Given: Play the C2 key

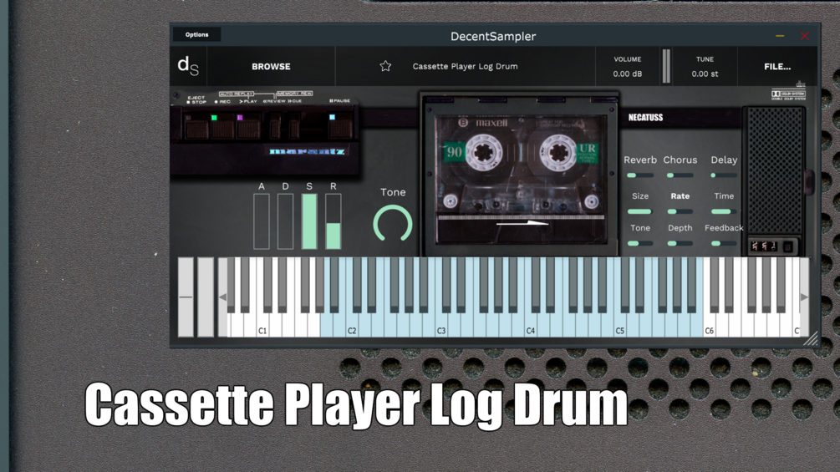Looking at the screenshot, I should pos(352,327).
